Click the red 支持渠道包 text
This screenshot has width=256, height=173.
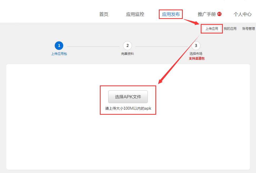[196, 59]
